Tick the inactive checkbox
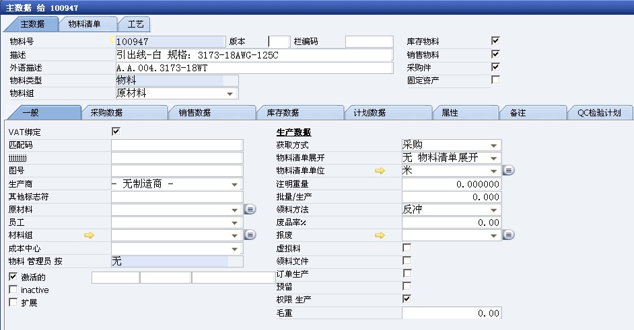634x330 pixels. pyautogui.click(x=13, y=290)
